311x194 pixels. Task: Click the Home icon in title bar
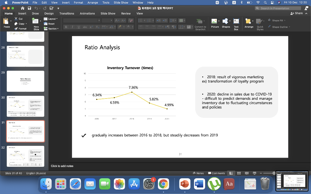point(22,8)
